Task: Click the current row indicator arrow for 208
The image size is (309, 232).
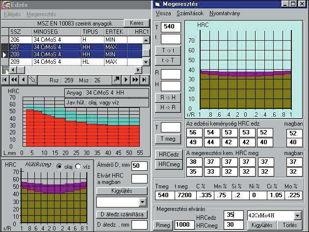Action: [5, 54]
